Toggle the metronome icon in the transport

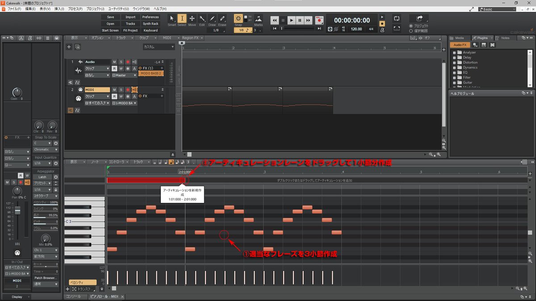click(x=382, y=29)
